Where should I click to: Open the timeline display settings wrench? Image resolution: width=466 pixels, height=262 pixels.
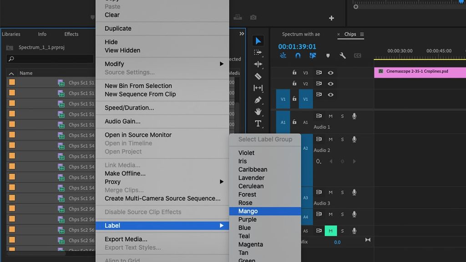[342, 55]
